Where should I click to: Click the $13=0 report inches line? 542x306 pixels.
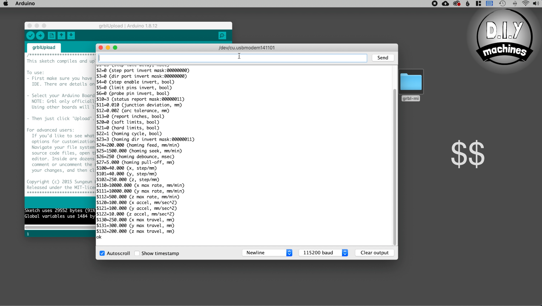pyautogui.click(x=130, y=117)
